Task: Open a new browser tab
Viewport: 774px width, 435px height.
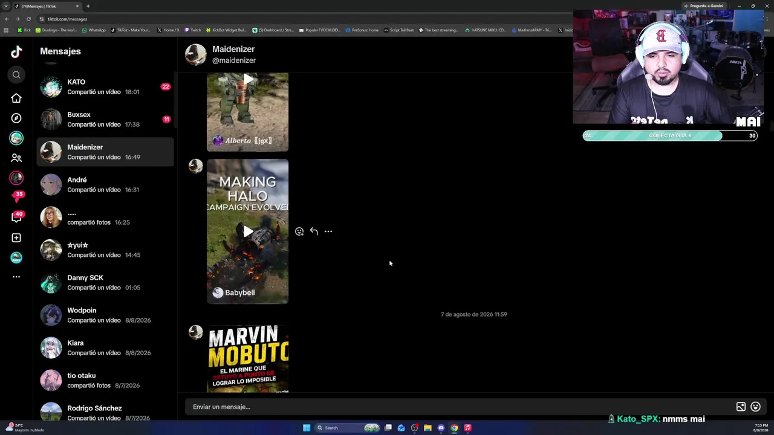Action: tap(88, 6)
